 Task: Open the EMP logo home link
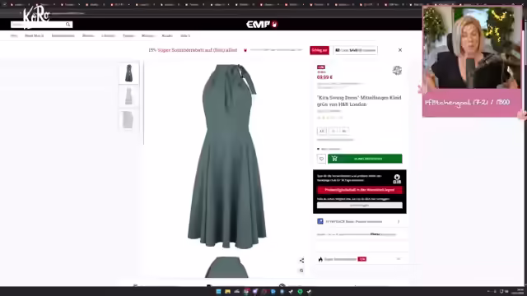[x=262, y=24]
